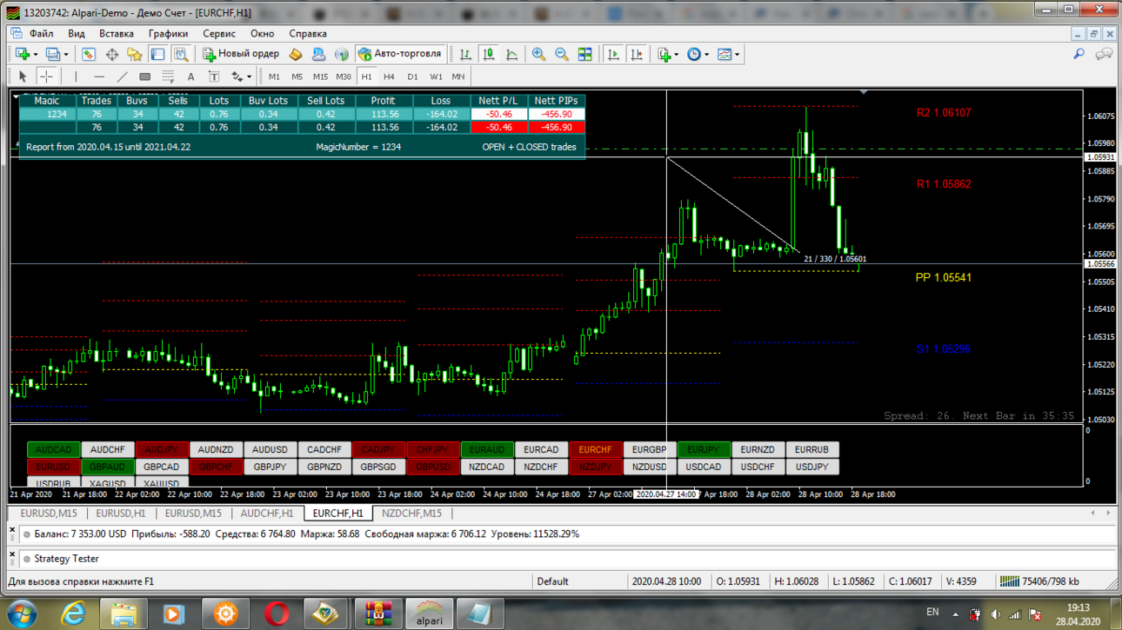Switch to the MN timeframe
Screen dimensions: 1122x630
coord(457,76)
